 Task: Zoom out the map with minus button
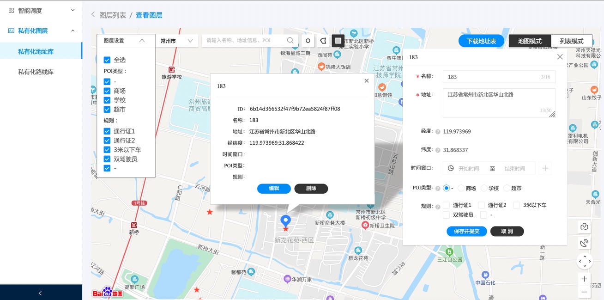click(x=584, y=292)
